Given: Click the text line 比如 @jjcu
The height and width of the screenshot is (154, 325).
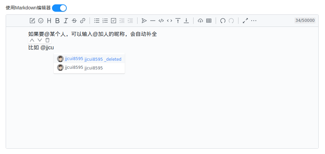Looking at the screenshot, I should [41, 47].
